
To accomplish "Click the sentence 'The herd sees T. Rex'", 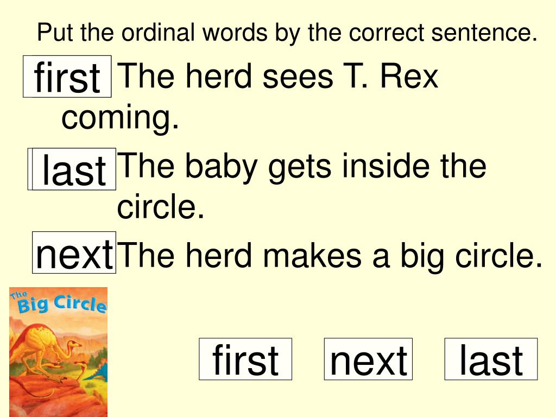I will (x=278, y=76).
